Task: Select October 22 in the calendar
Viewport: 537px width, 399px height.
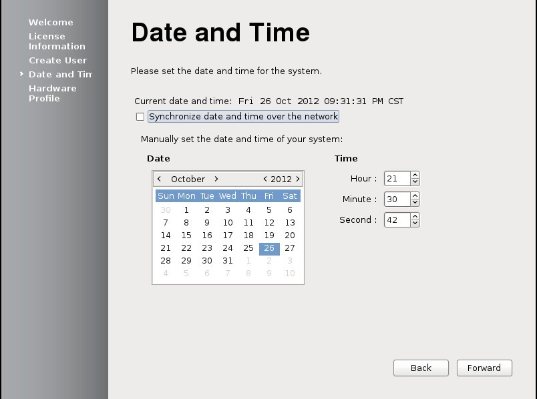Action: coord(186,248)
